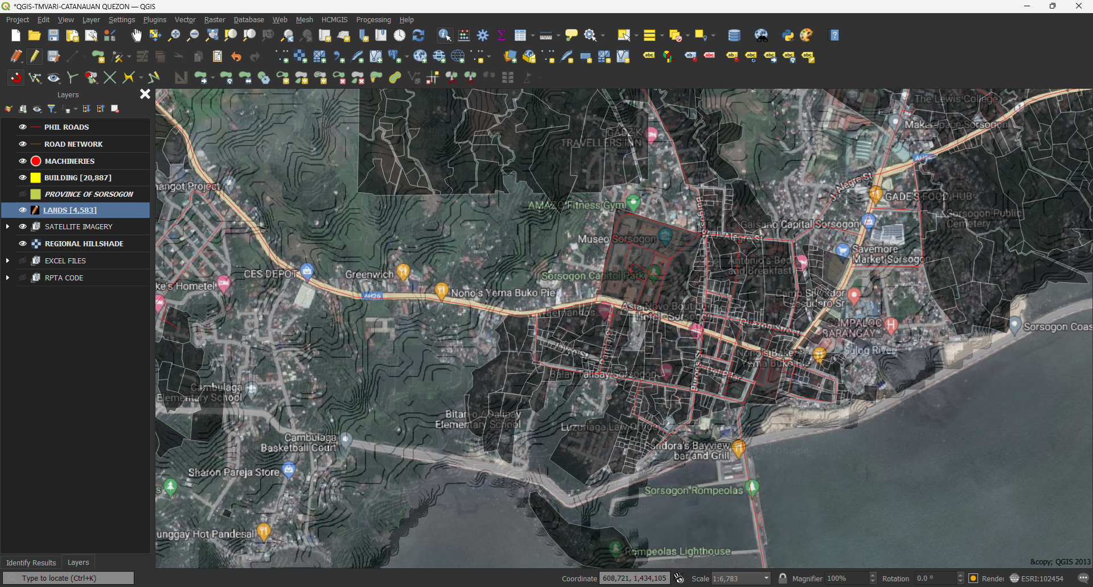Click the Type to locate search field
Image resolution: width=1093 pixels, height=587 pixels.
[68, 578]
